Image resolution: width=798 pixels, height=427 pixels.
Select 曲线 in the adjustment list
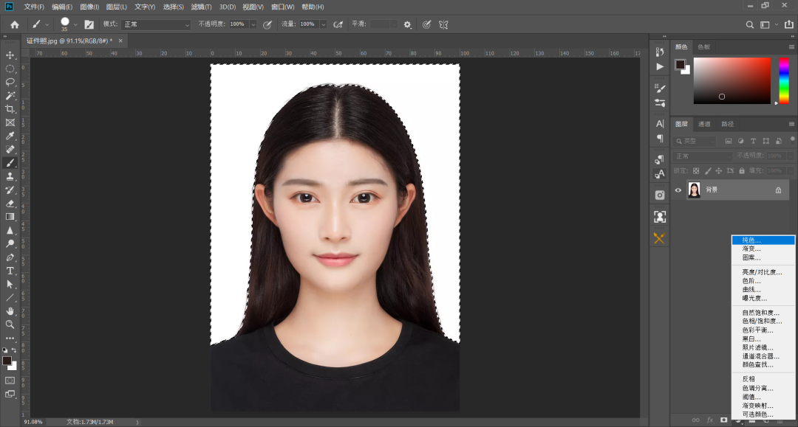pos(763,288)
